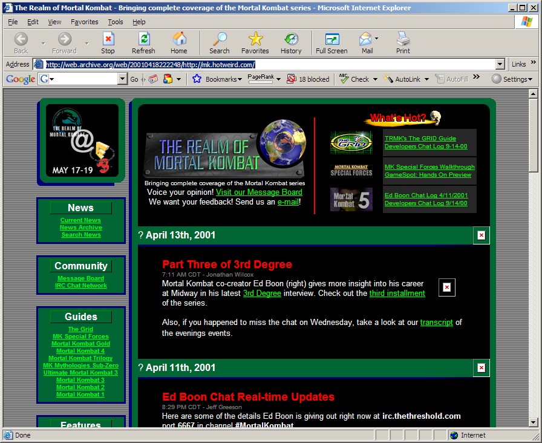The height and width of the screenshot is (443, 542).
Task: Open the Mail envelope toolbar icon
Action: 365,39
